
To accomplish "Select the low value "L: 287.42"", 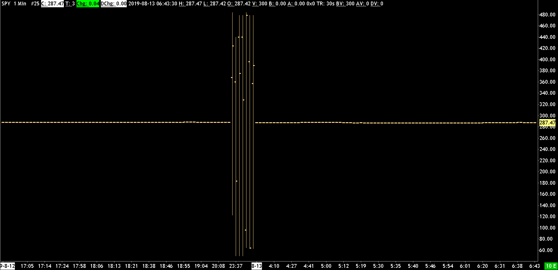I will [x=215, y=4].
